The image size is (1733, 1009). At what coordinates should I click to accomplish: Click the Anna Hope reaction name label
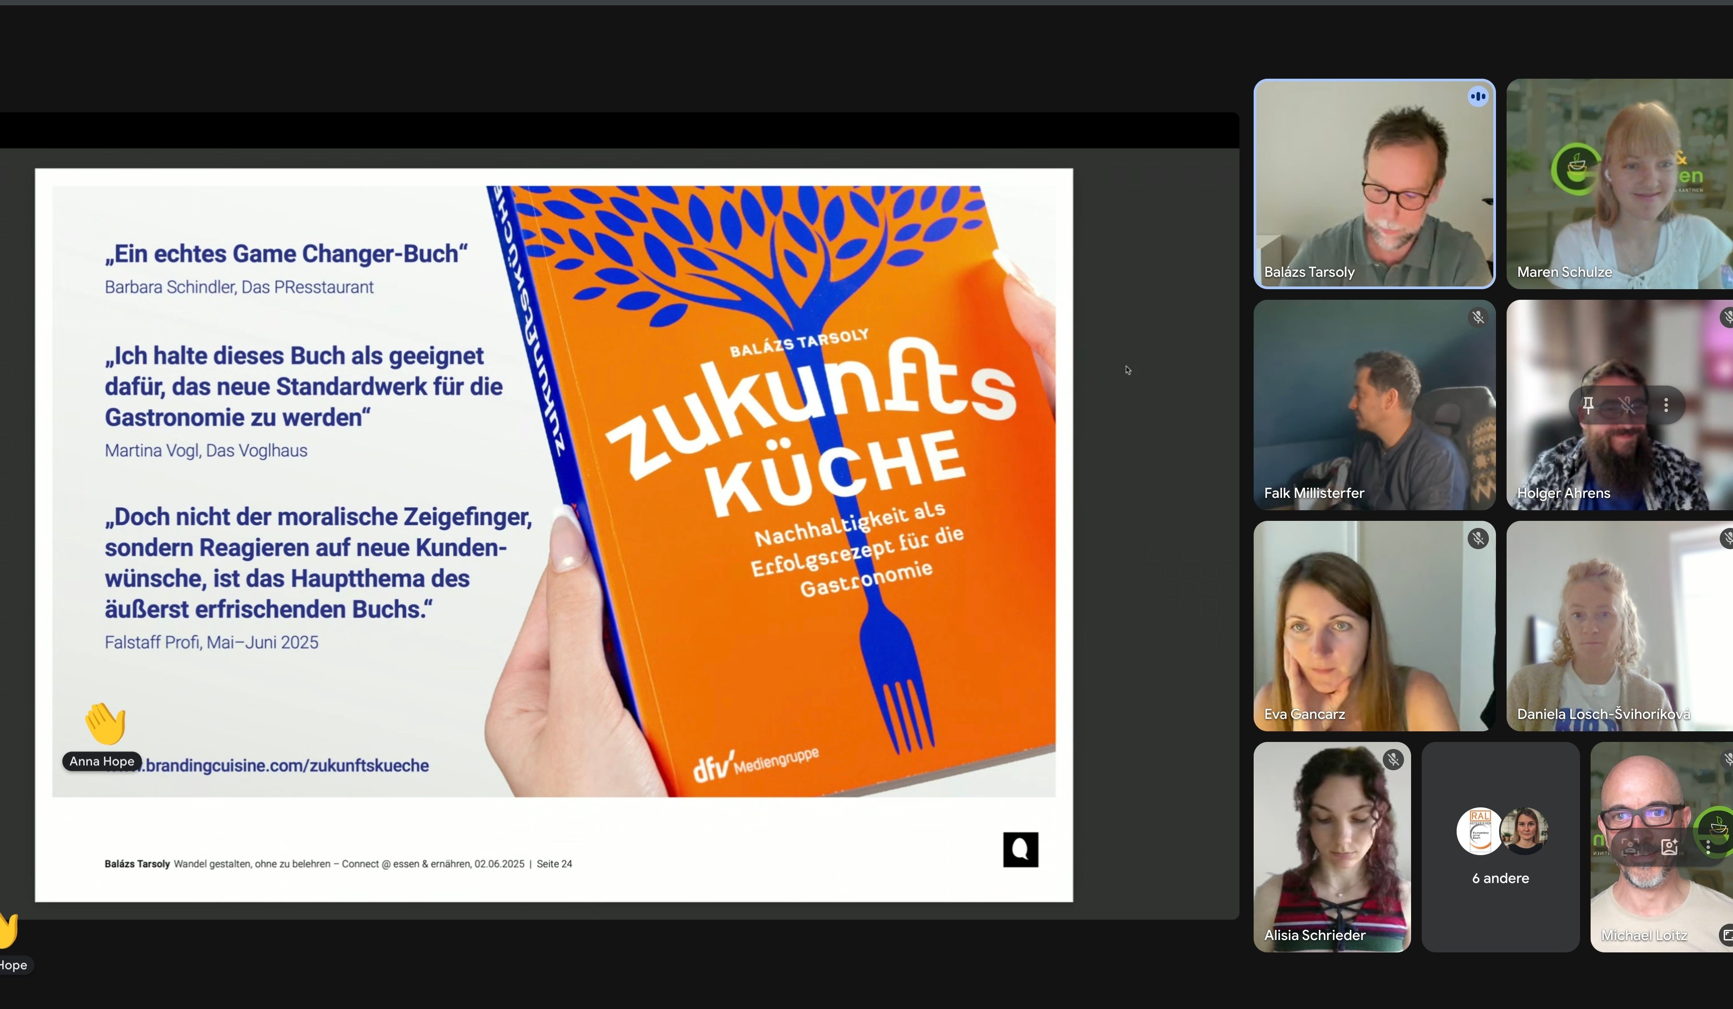click(x=102, y=761)
